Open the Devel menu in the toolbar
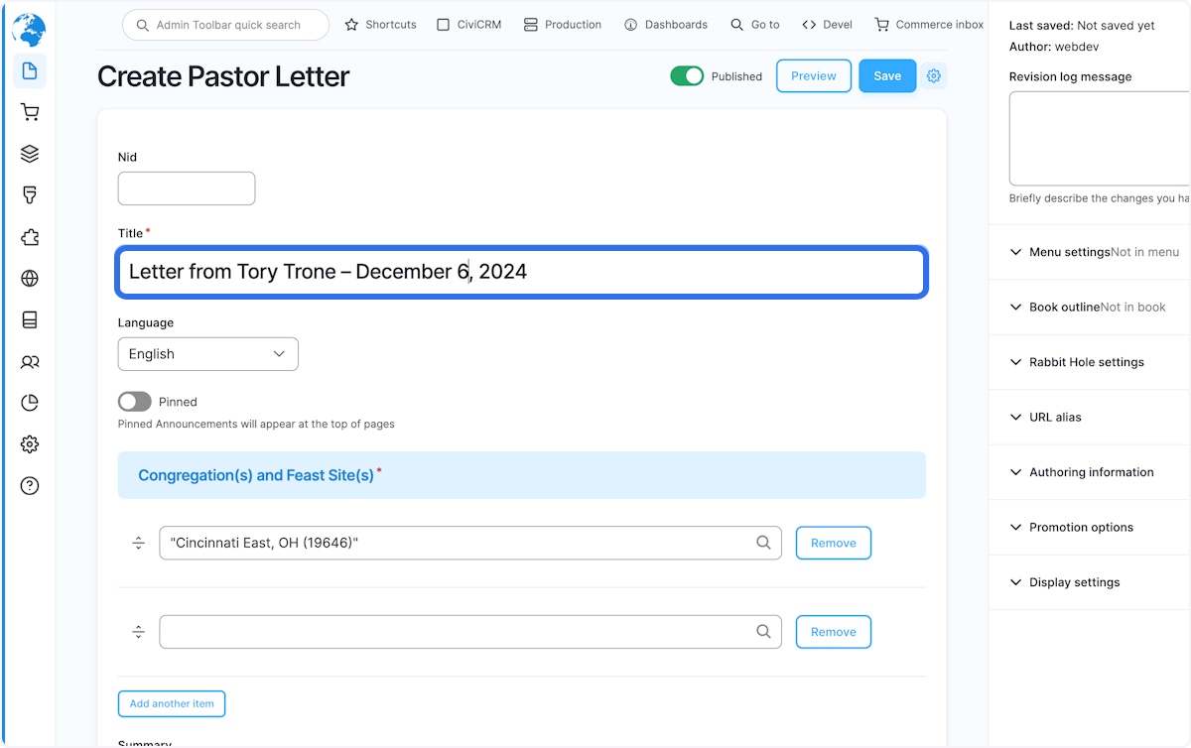 coord(827,24)
